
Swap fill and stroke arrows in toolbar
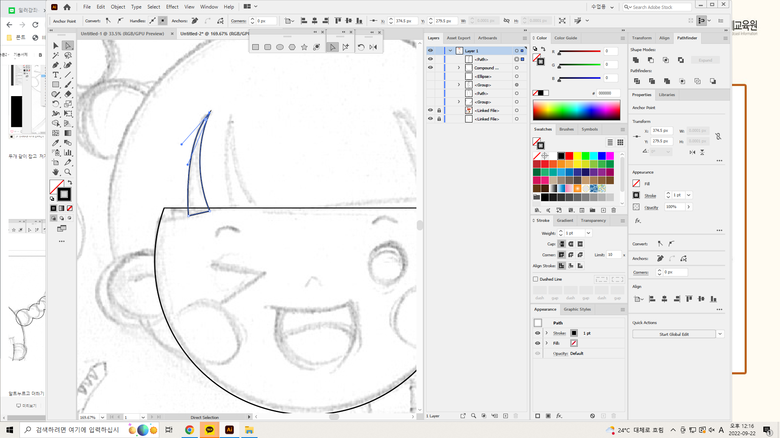70,182
